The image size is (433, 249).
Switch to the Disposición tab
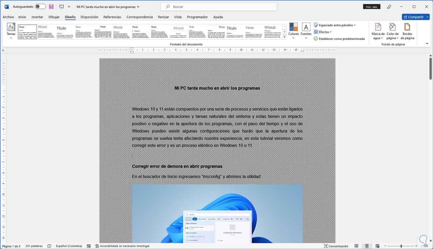(89, 17)
